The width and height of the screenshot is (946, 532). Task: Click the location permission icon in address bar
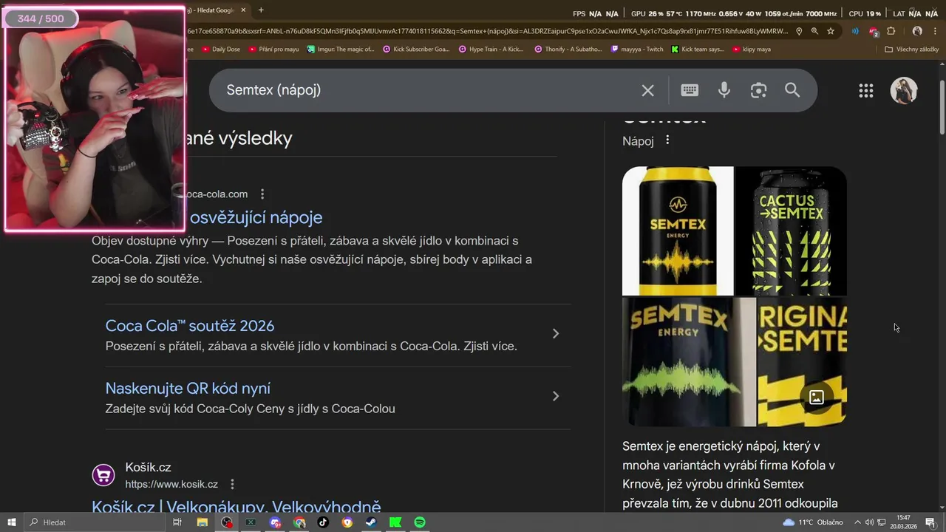799,31
